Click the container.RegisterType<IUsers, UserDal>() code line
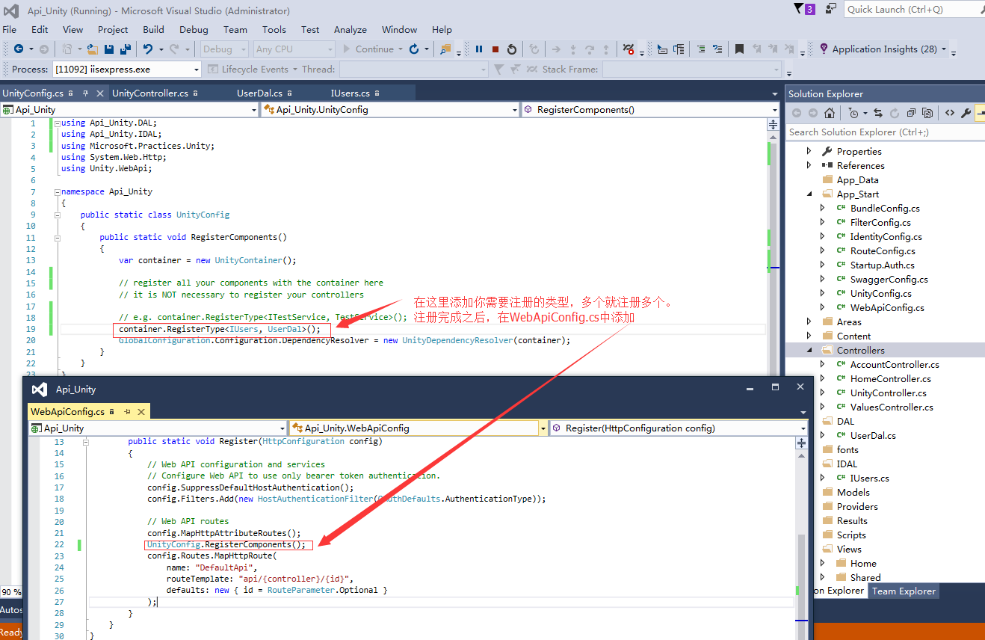Viewport: 985px width, 640px height. click(220, 329)
